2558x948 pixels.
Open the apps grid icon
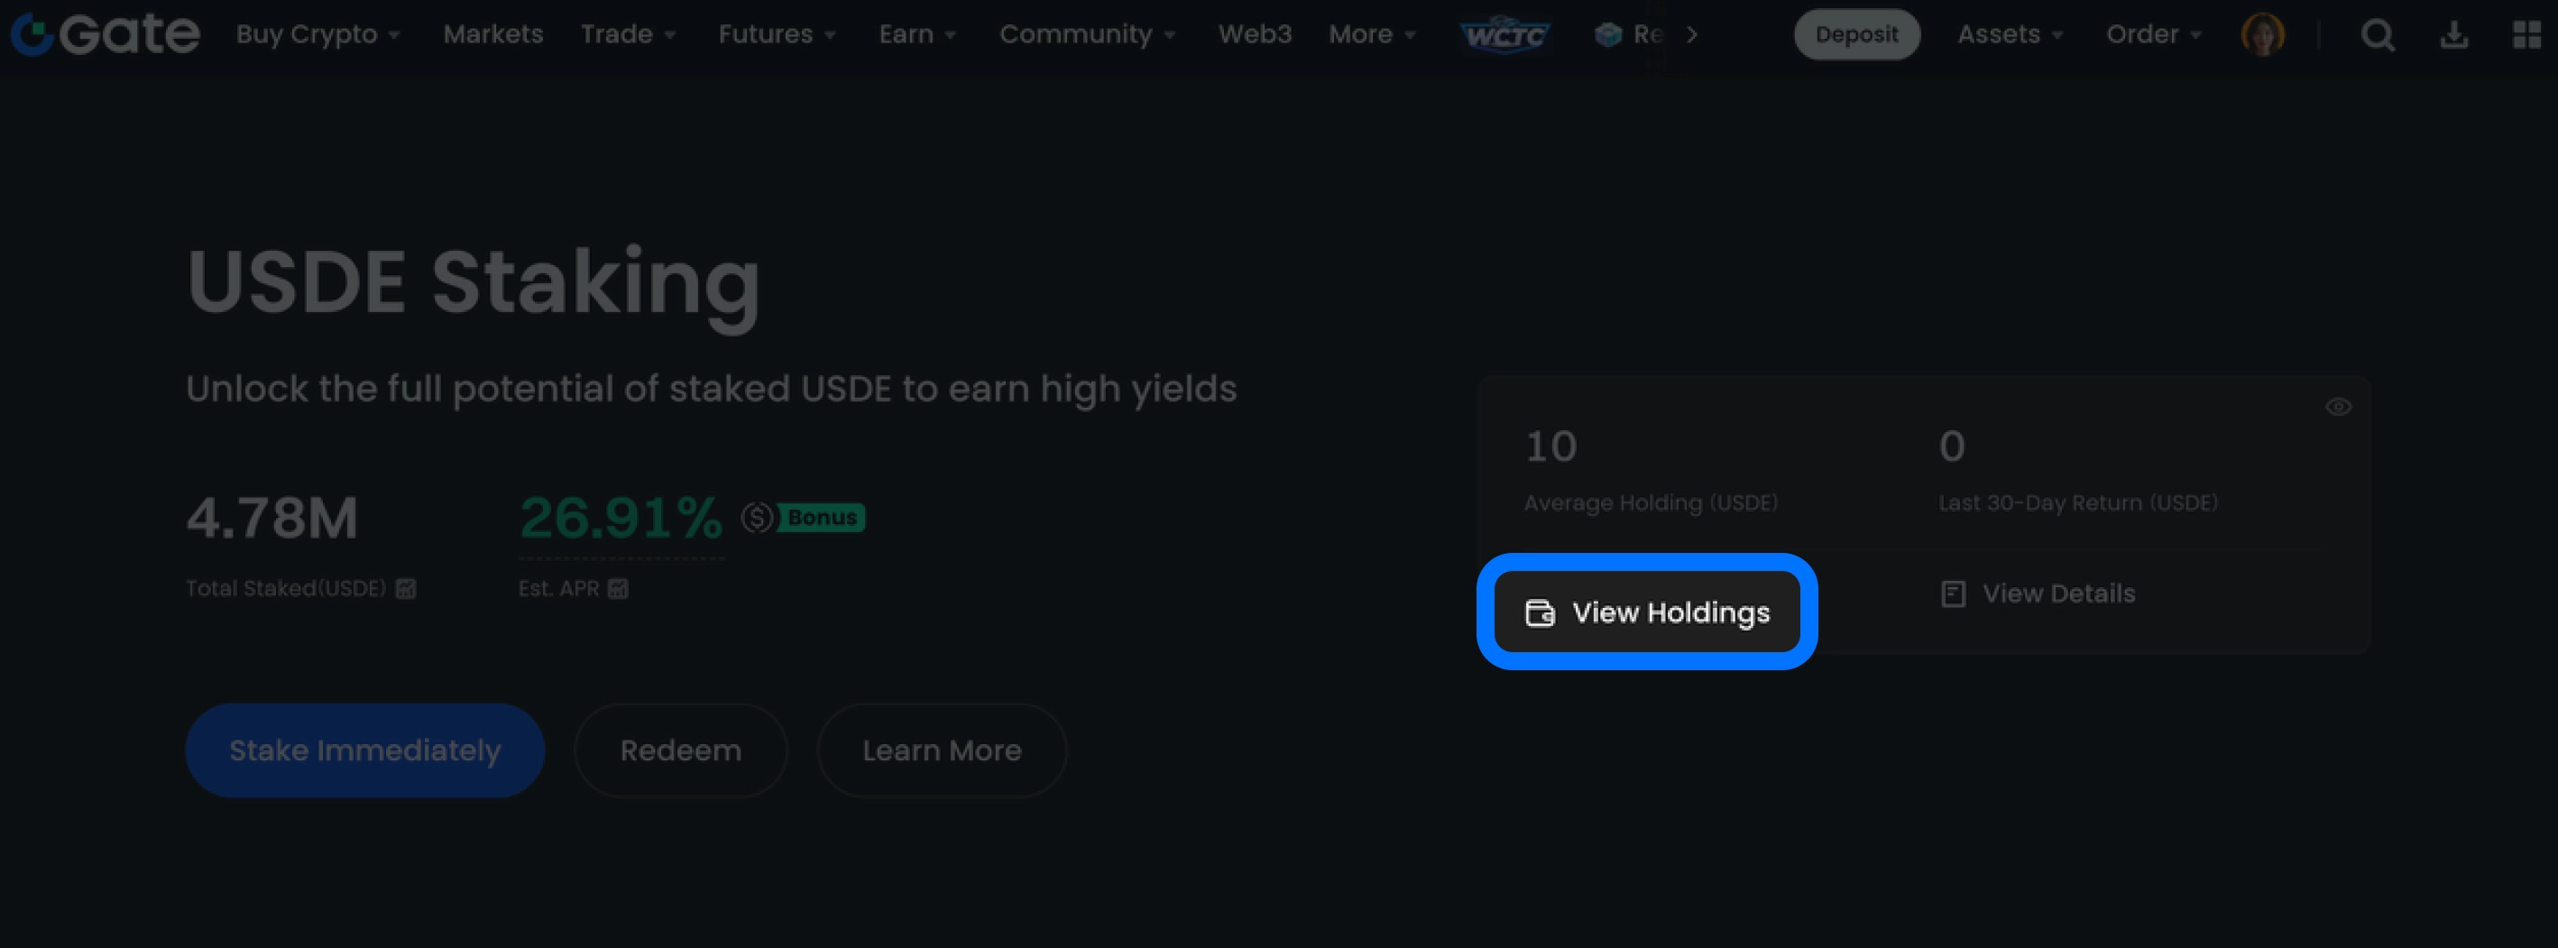tap(2526, 36)
